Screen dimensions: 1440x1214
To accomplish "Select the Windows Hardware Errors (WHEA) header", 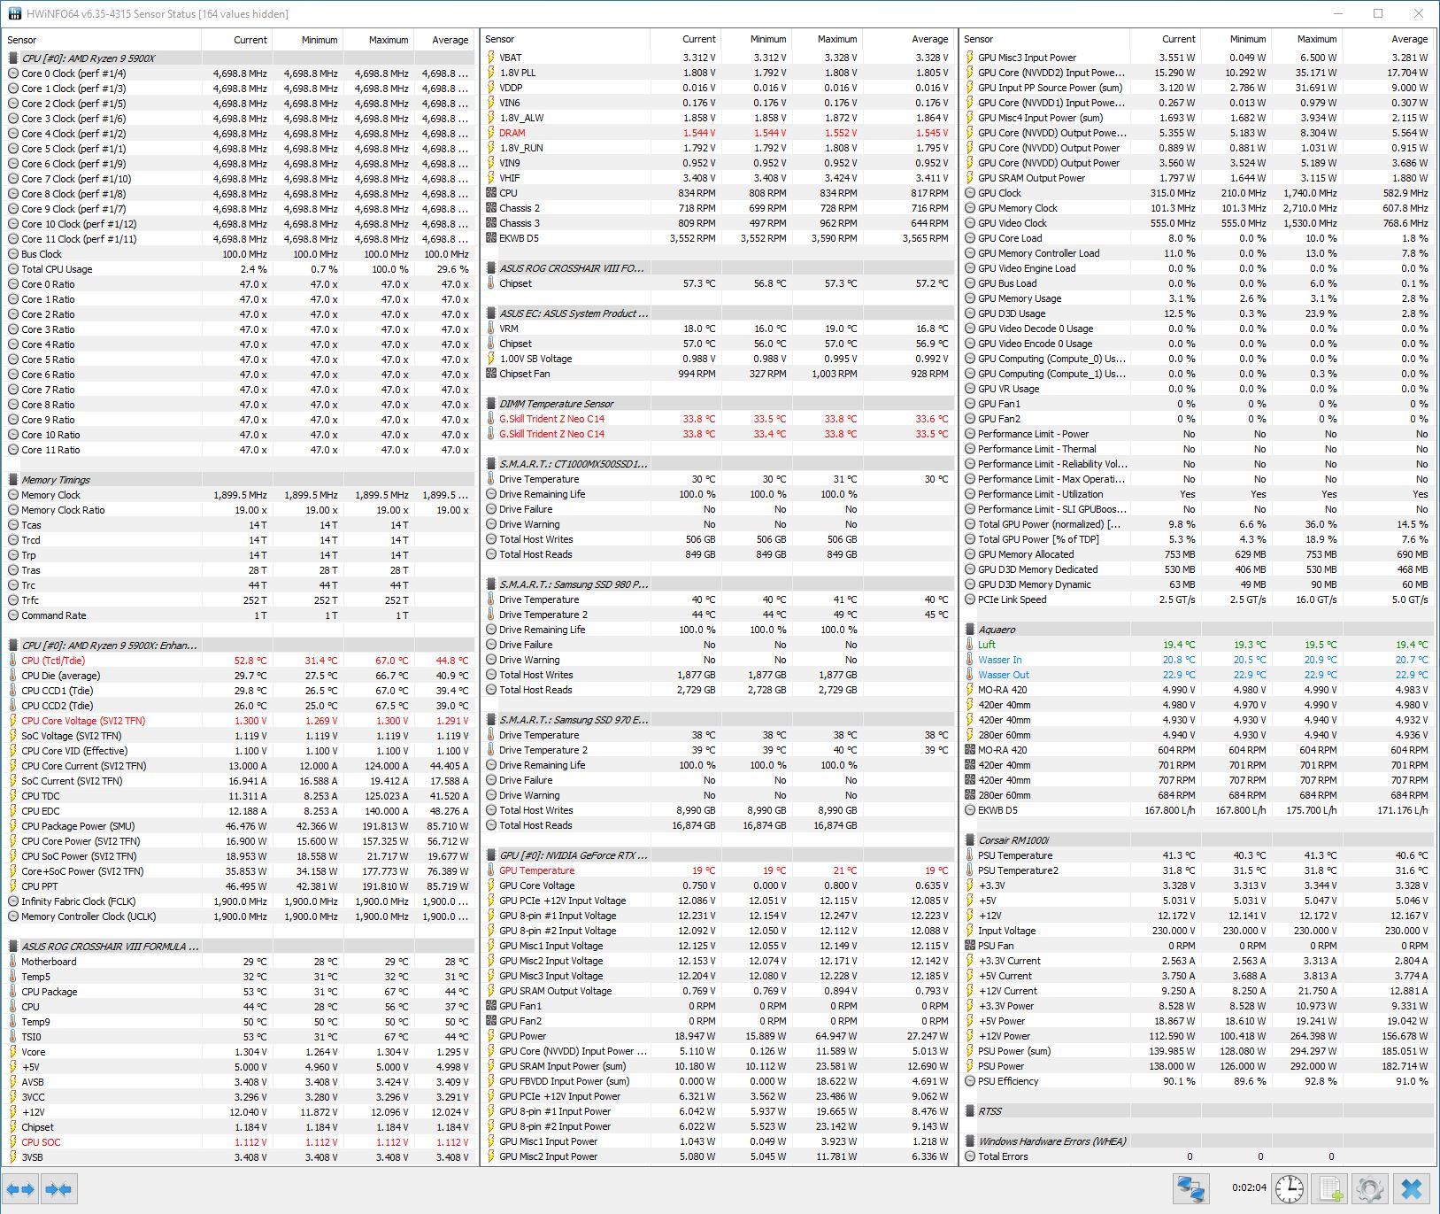I will coord(1197,1141).
